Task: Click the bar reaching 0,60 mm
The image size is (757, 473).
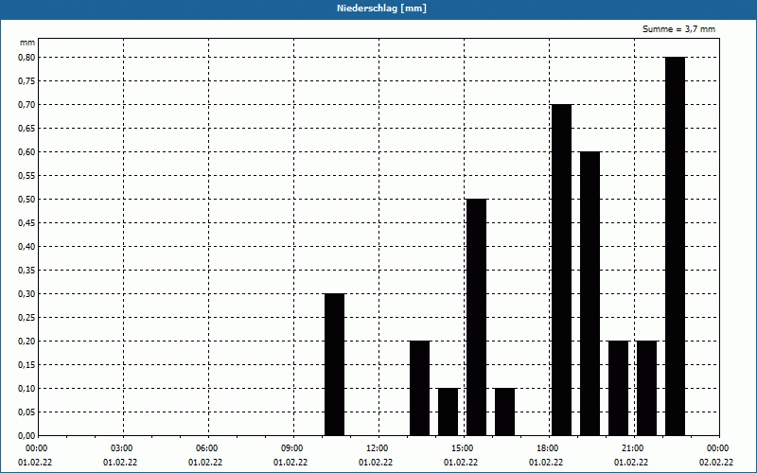Action: [x=590, y=293]
